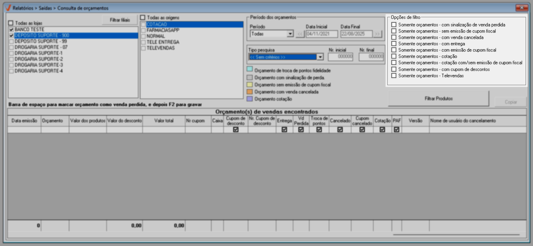Check the TELEVENDAS origin

(x=144, y=48)
